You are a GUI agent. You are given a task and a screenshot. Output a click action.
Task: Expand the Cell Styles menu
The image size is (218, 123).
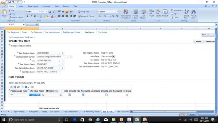tap(143, 14)
